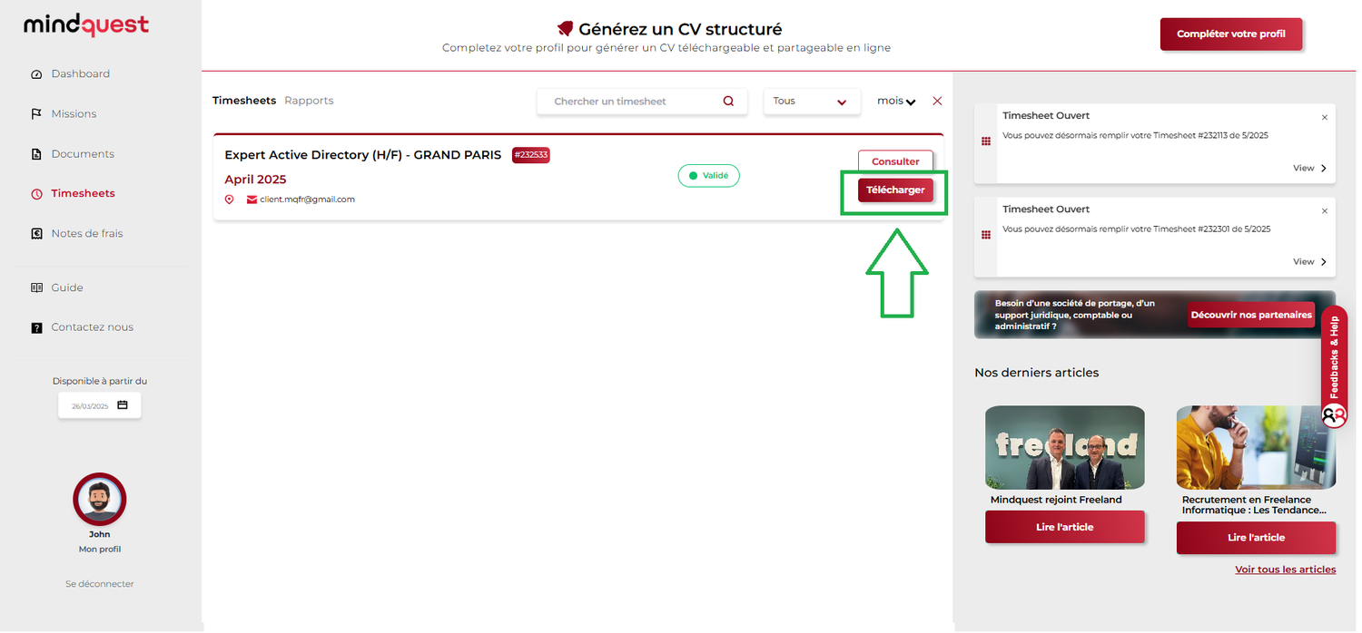Open View for Timesheet #232301 notification

(x=1310, y=262)
